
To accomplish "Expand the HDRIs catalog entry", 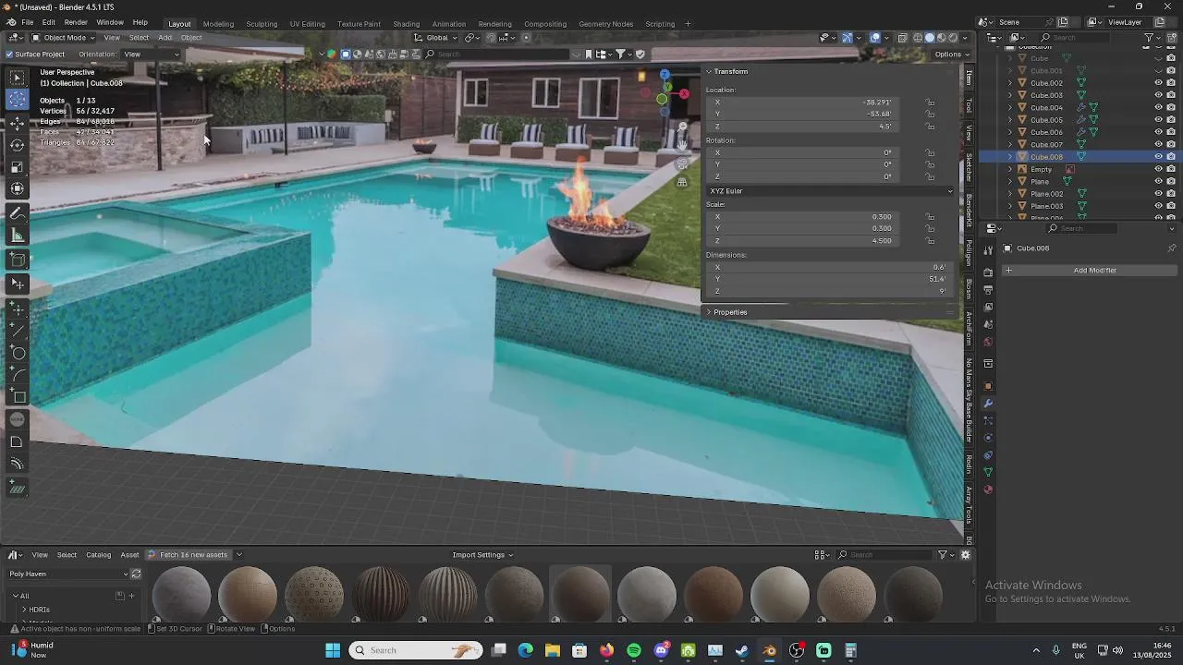I will 24,610.
